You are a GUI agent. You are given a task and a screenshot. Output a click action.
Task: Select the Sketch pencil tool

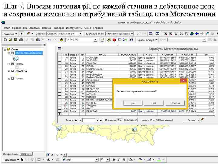[x=28, y=34]
